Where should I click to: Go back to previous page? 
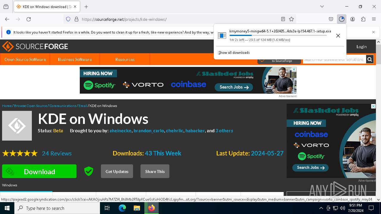coord(7,19)
